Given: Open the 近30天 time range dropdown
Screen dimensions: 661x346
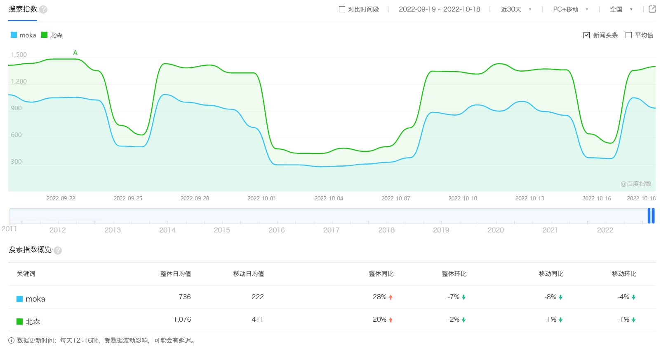Looking at the screenshot, I should [x=515, y=9].
